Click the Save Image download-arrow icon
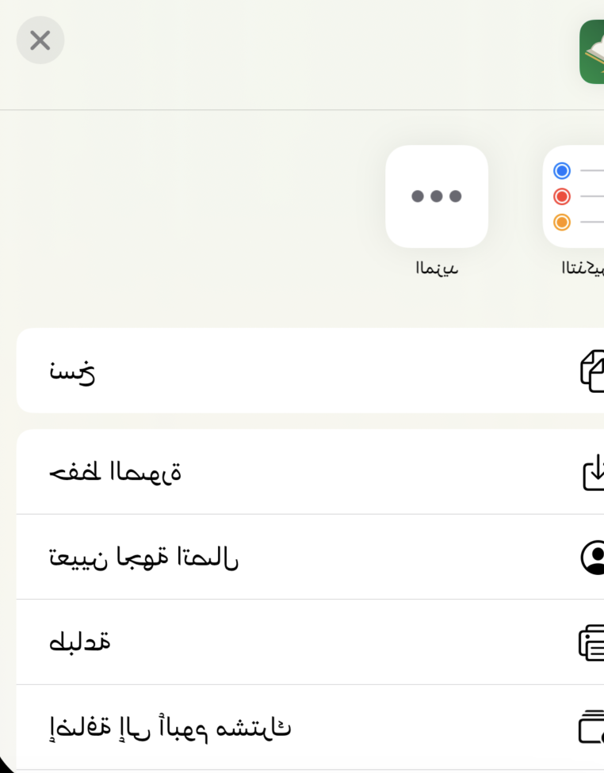The image size is (604, 773). coord(594,473)
